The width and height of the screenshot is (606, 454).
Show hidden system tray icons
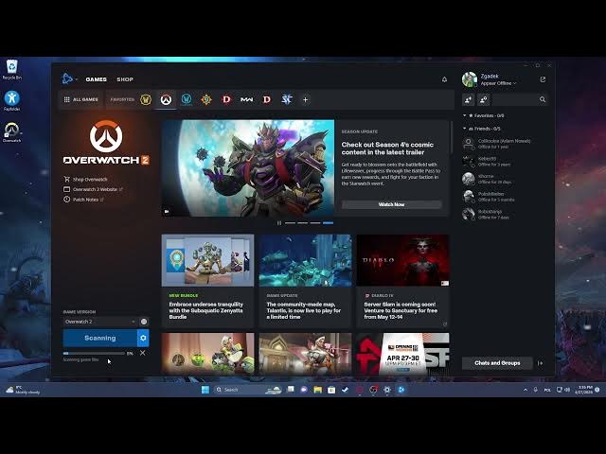[x=526, y=390]
